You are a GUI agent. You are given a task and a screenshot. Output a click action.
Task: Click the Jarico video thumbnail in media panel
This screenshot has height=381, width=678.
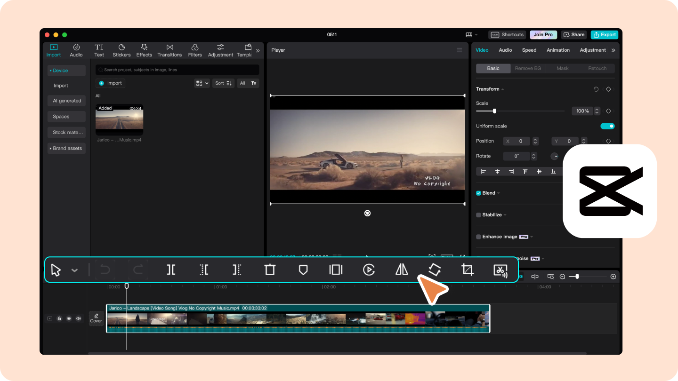pos(119,119)
